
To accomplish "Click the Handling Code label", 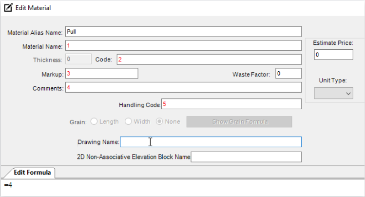I will (x=140, y=105).
